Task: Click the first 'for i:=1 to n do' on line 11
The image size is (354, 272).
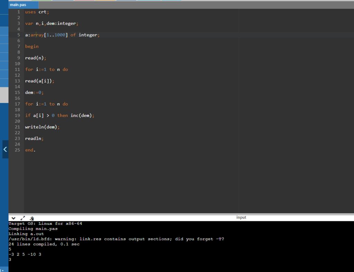Action: point(47,69)
